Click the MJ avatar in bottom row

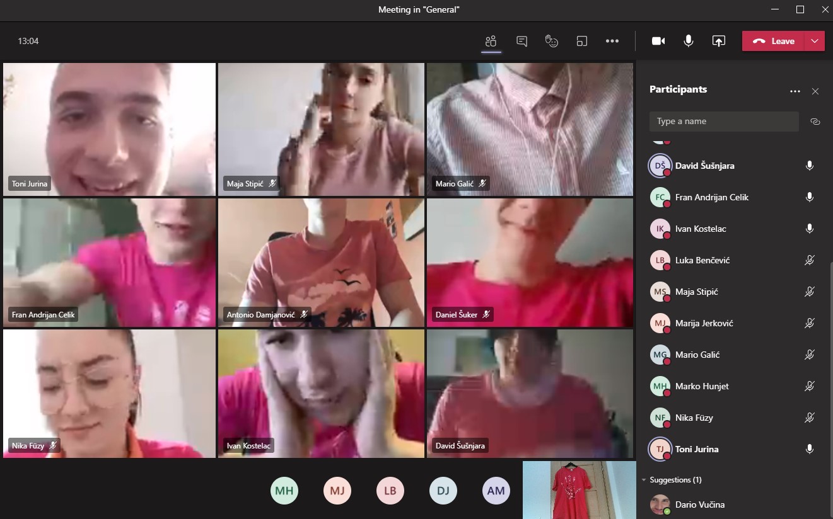click(337, 491)
